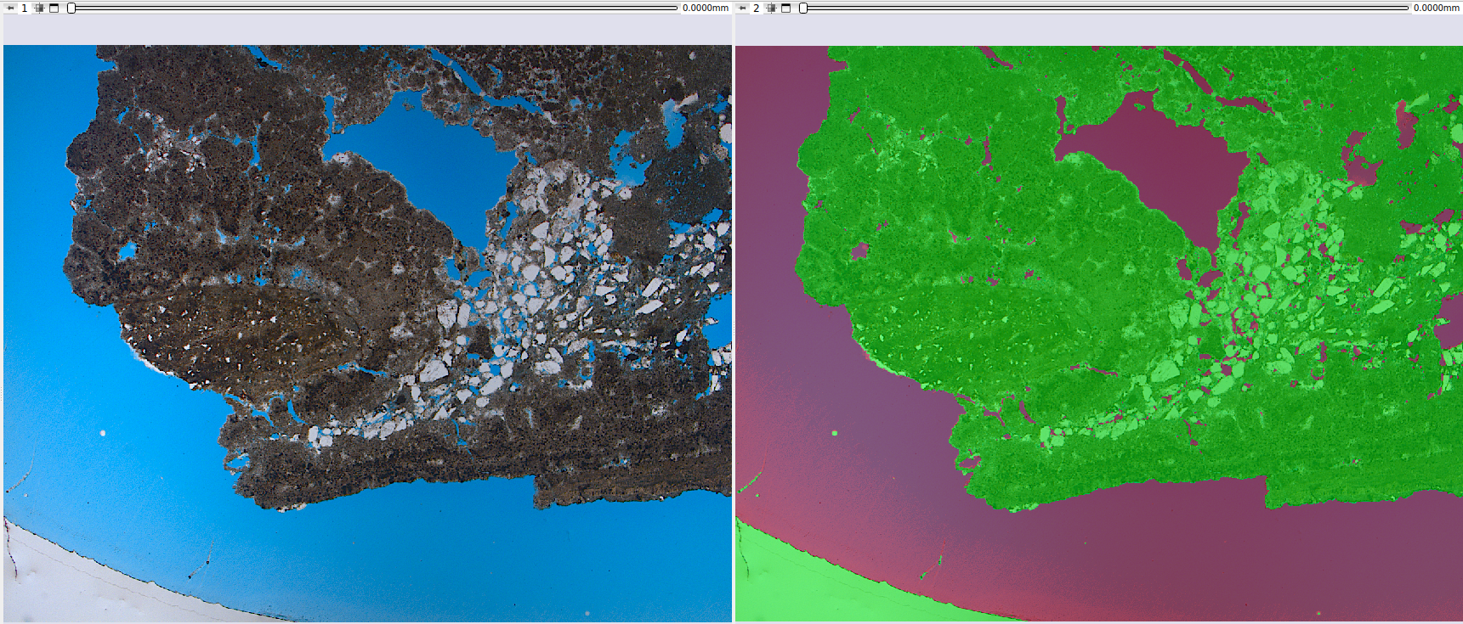The width and height of the screenshot is (1463, 624).
Task: Click the 0.0000mm offset field in view 2
Action: coord(1436,8)
